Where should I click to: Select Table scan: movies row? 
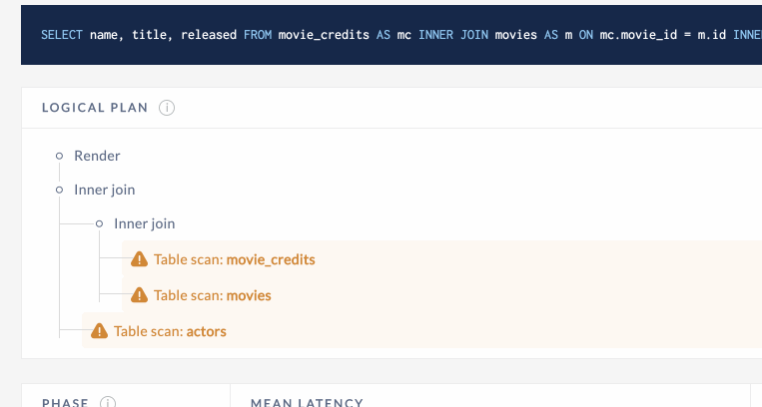click(441, 295)
